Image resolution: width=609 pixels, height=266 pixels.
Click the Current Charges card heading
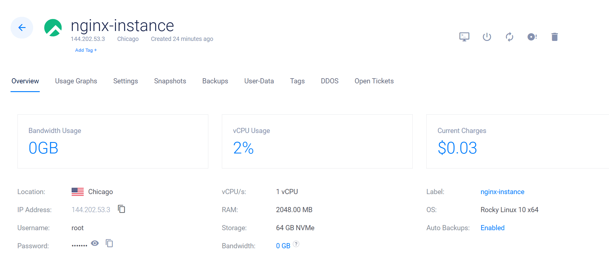click(462, 131)
